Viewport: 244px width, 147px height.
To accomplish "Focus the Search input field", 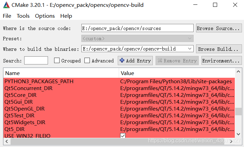I will (36, 60).
